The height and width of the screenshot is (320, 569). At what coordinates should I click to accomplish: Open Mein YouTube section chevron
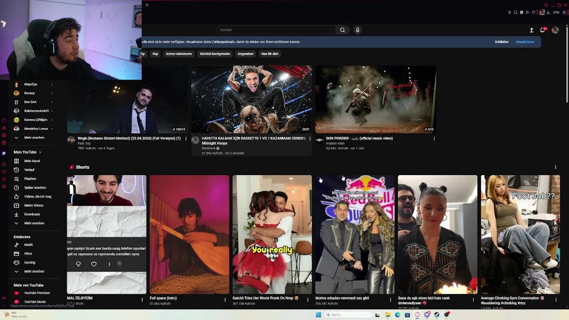(40, 152)
